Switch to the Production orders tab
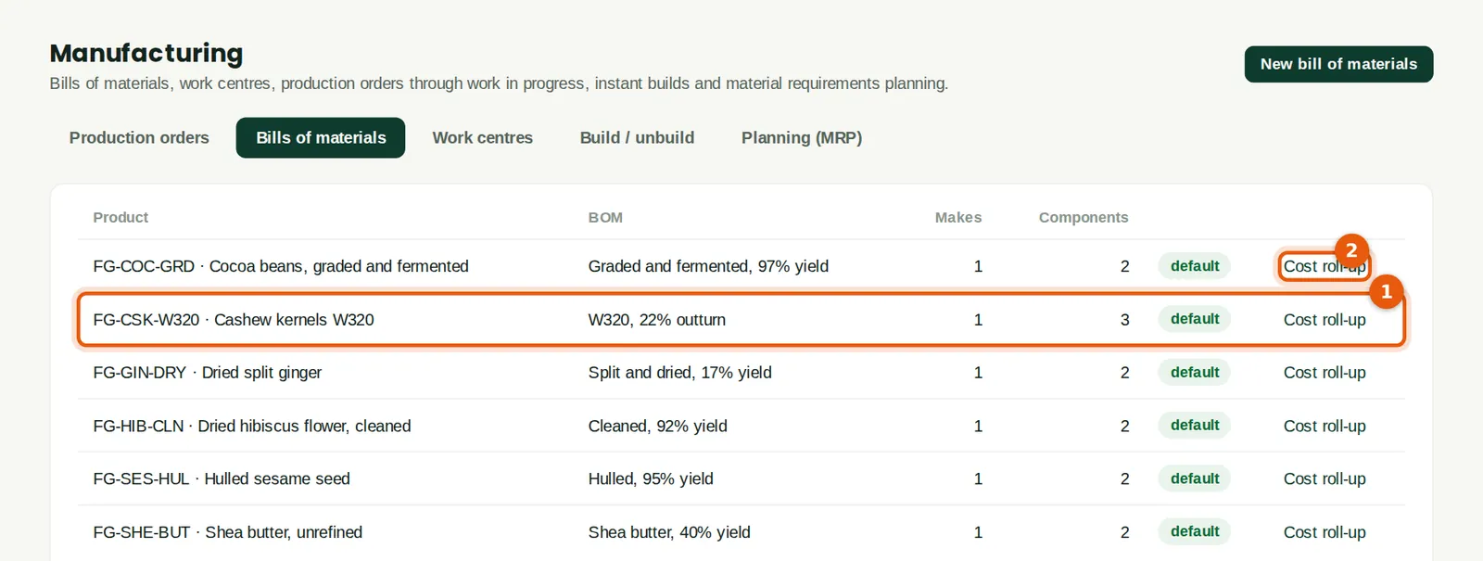 pyautogui.click(x=139, y=137)
